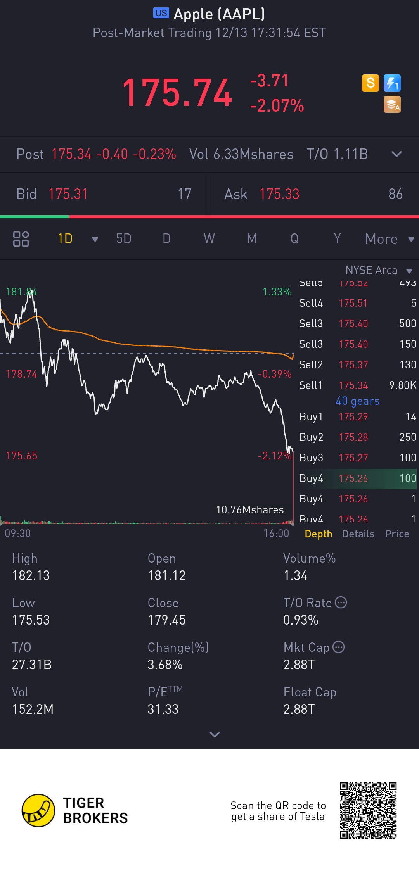Tap the orange stacked layers icon
The width and height of the screenshot is (419, 872).
tap(392, 105)
